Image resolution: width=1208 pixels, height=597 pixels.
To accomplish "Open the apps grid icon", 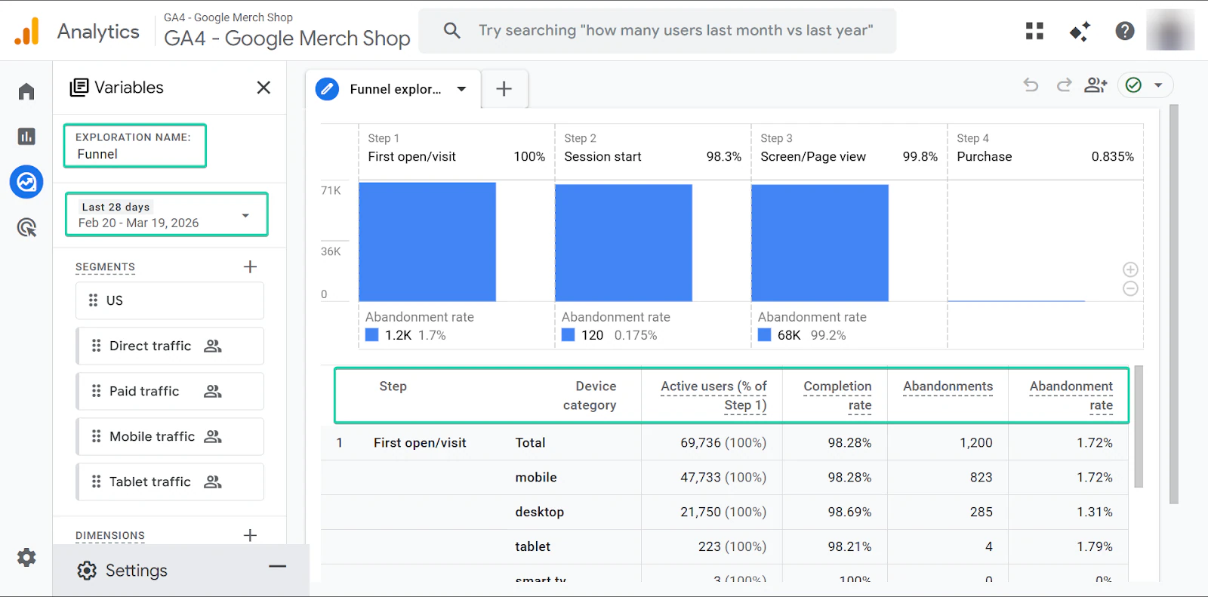I will pyautogui.click(x=1034, y=31).
